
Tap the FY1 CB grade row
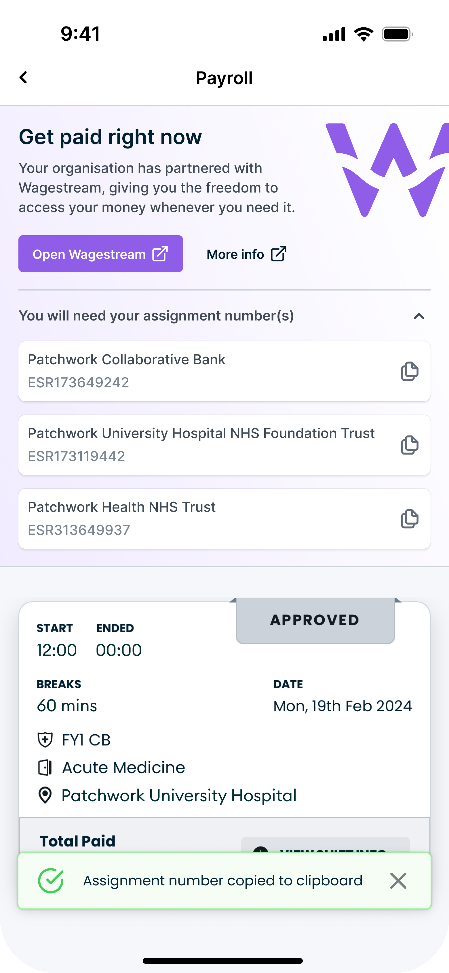point(86,740)
